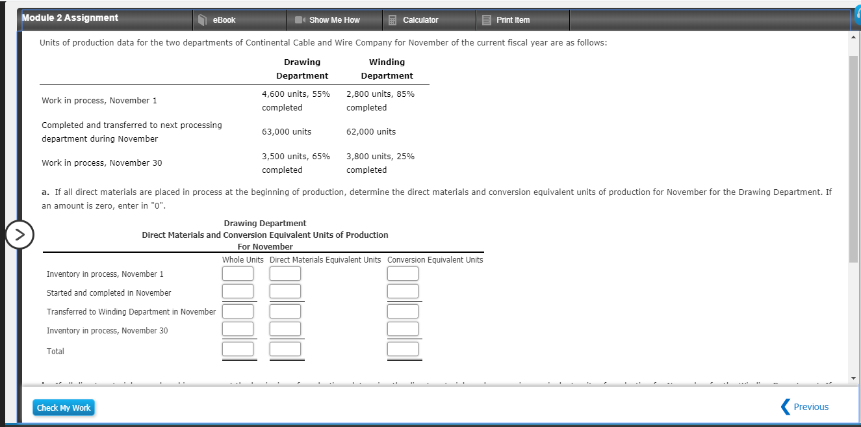Click Conversion Equivalent Units field for Inventory November 1

pyautogui.click(x=403, y=273)
